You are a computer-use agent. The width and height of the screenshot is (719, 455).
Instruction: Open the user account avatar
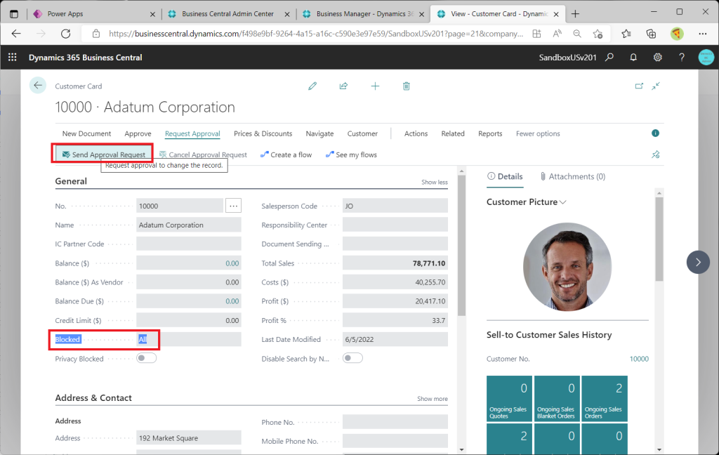click(706, 58)
